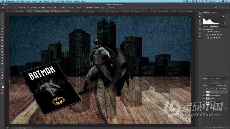Hide the Batman Magazine layer
The height and width of the screenshot is (129, 230).
204,95
